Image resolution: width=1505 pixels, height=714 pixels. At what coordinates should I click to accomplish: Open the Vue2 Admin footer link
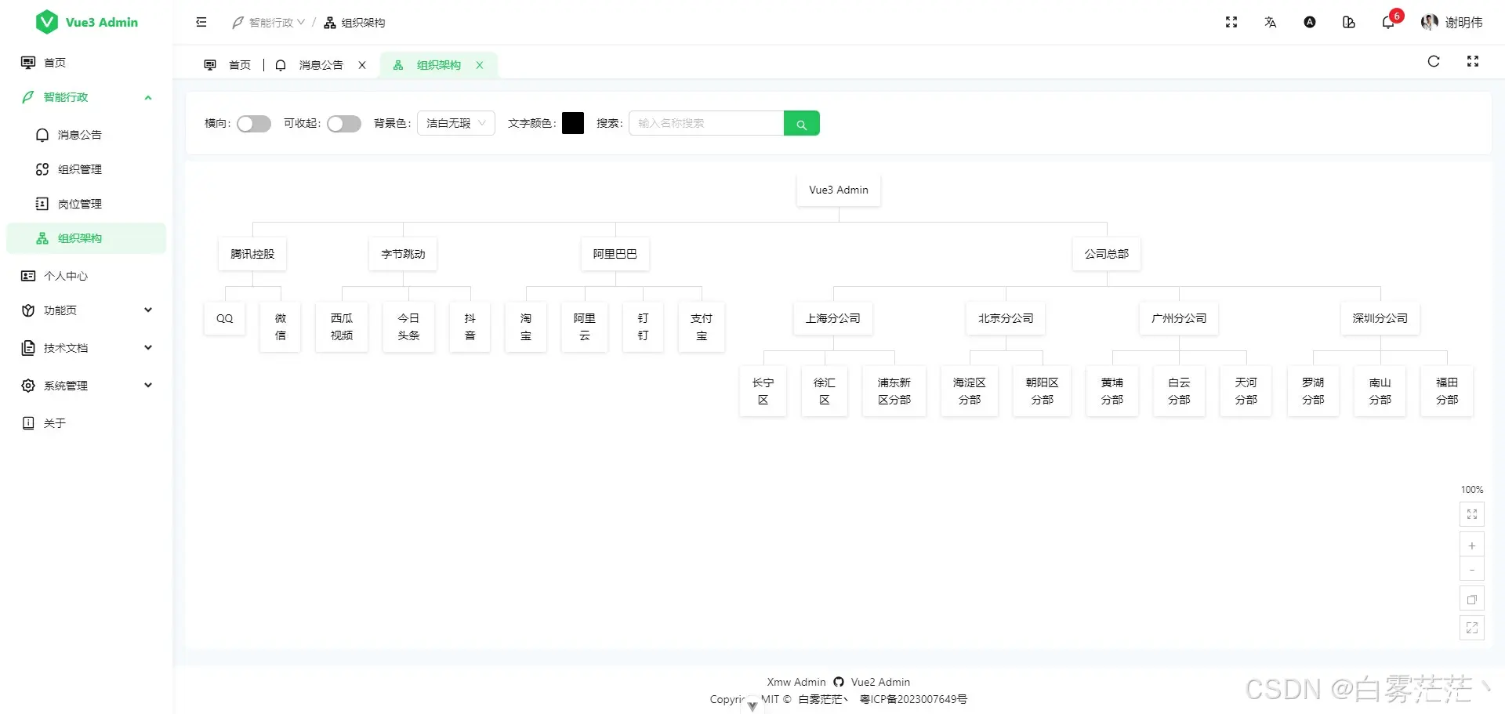coord(881,682)
